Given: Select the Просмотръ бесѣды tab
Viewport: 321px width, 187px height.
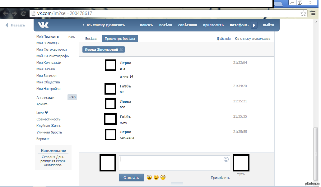Looking at the screenshot, I should [x=120, y=39].
